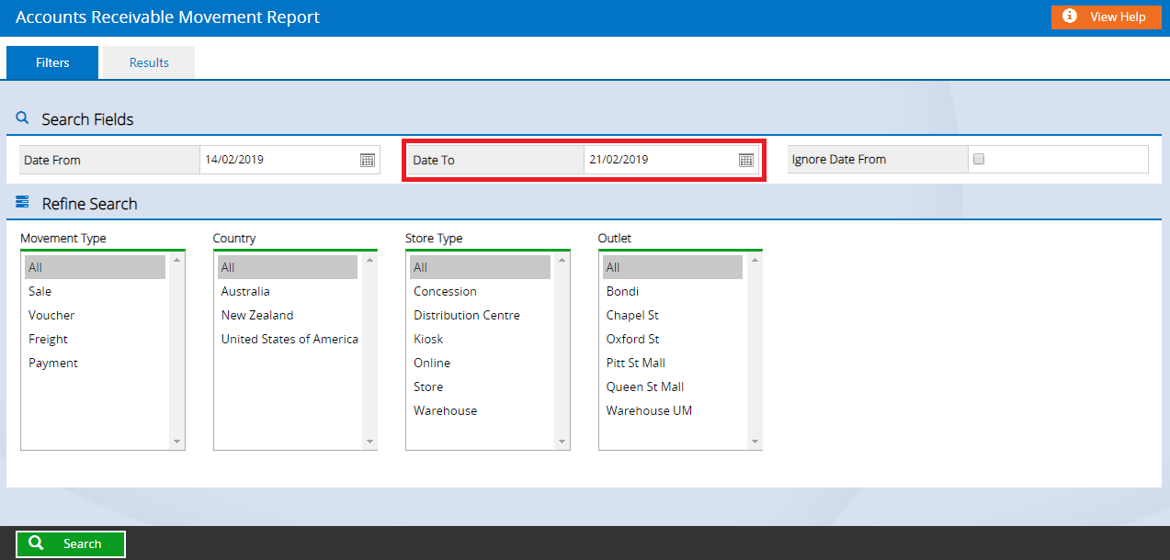
Task: Click Country list scroll-up arrow
Action: (370, 260)
